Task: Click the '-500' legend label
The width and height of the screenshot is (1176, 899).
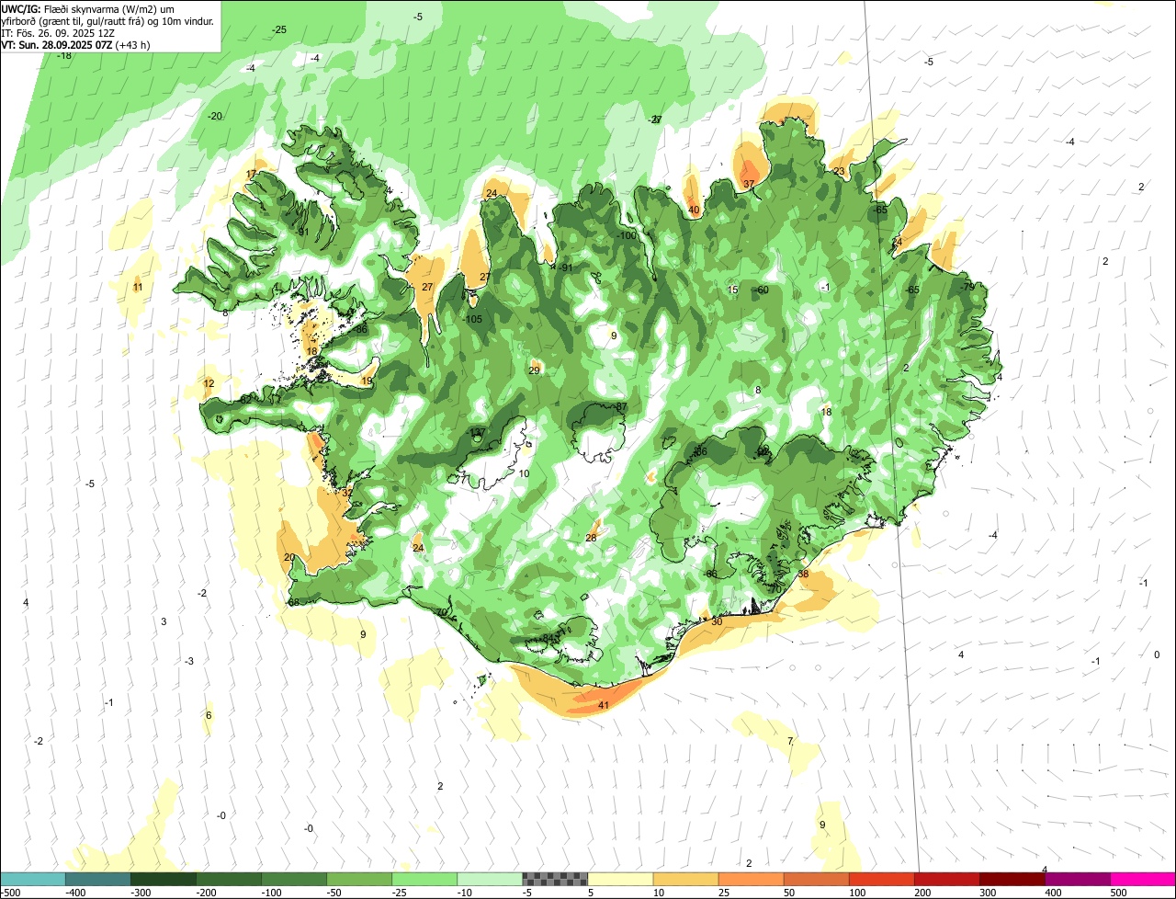Action: click(11, 893)
